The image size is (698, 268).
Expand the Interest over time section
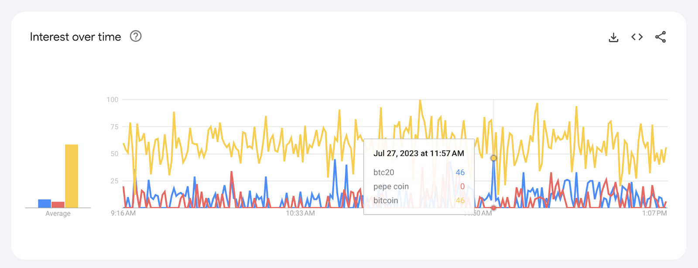[x=75, y=37]
